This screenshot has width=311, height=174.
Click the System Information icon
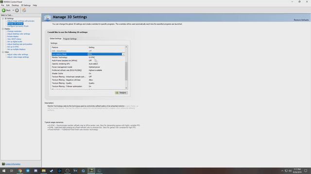[x=3, y=164]
